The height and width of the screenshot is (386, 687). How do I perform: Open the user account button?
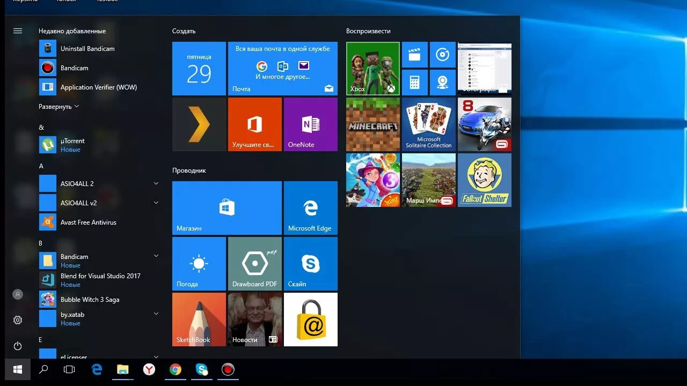(x=18, y=294)
